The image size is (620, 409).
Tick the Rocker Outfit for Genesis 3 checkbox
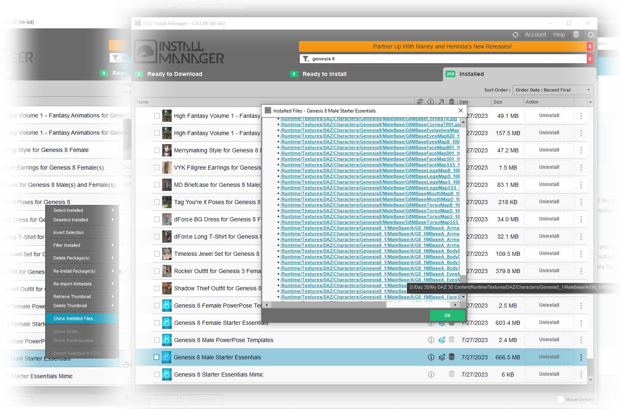tap(157, 271)
